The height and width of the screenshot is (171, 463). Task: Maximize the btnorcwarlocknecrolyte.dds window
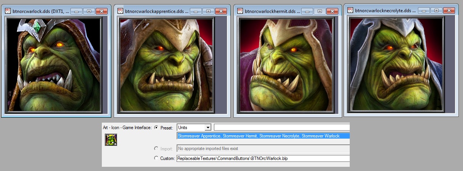pos(437,11)
